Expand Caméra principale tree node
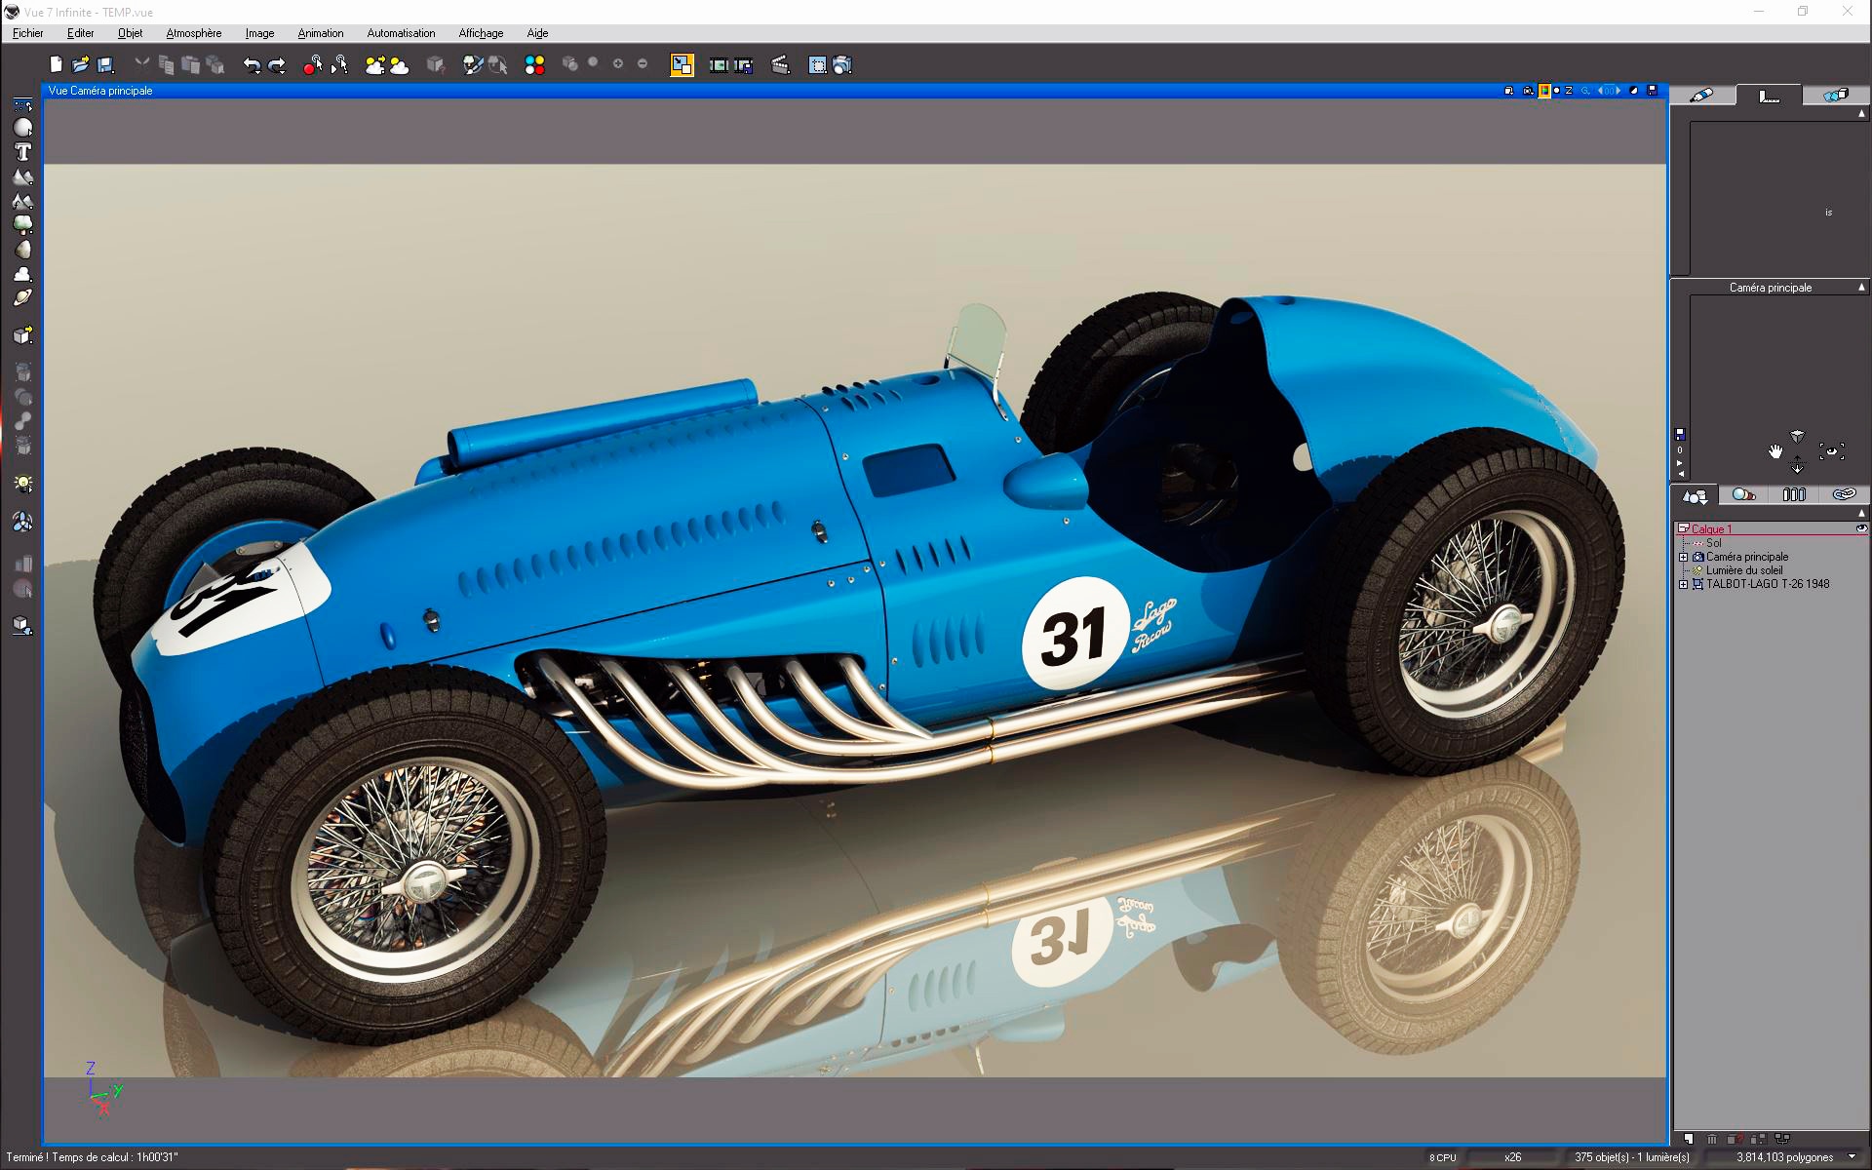The image size is (1872, 1170). [x=1683, y=557]
